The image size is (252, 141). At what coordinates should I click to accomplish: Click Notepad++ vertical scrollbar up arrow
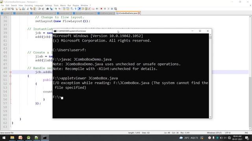click(x=250, y=17)
